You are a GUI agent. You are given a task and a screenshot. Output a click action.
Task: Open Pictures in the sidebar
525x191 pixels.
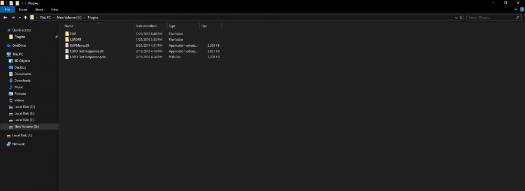20,93
